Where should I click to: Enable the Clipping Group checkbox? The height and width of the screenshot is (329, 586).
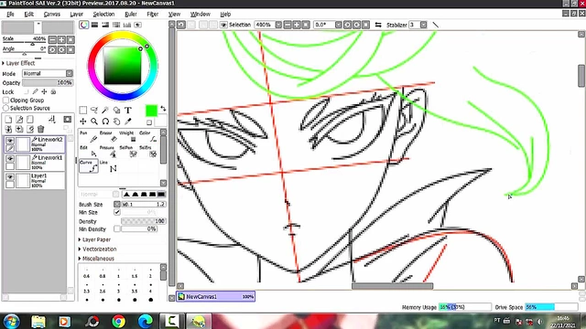[5, 100]
